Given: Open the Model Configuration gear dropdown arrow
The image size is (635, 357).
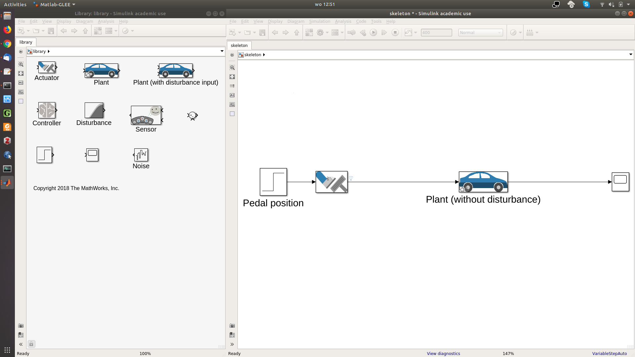Looking at the screenshot, I should point(327,32).
